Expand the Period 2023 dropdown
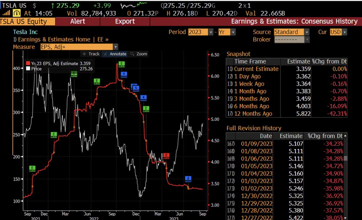 211,32
